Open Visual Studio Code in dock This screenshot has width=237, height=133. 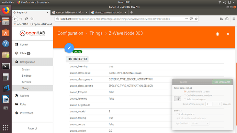[6, 88]
